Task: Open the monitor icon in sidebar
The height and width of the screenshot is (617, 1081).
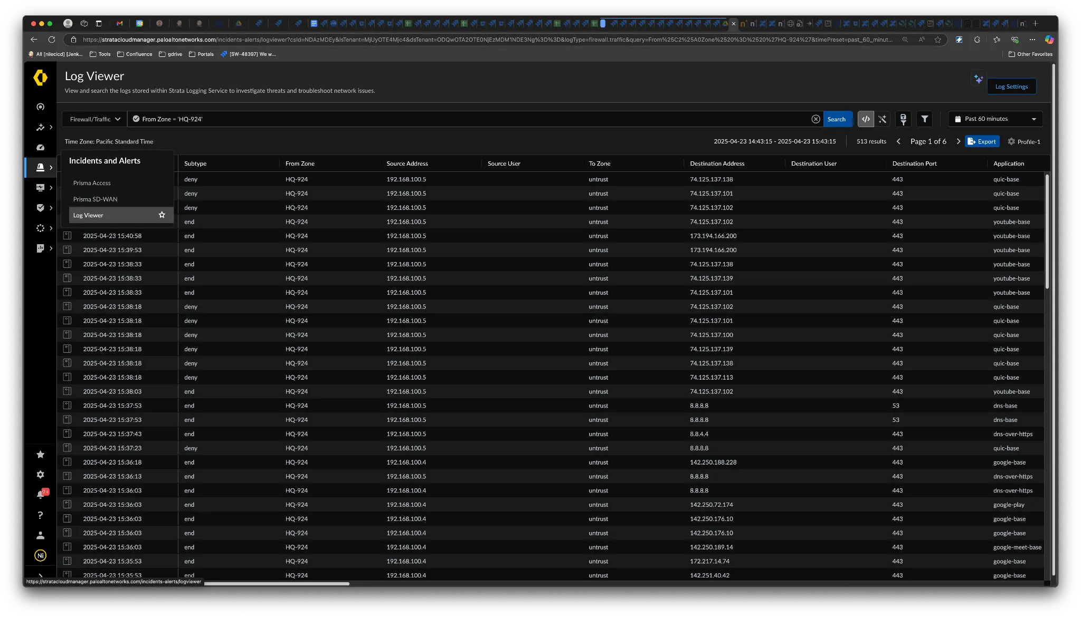Action: pos(40,188)
